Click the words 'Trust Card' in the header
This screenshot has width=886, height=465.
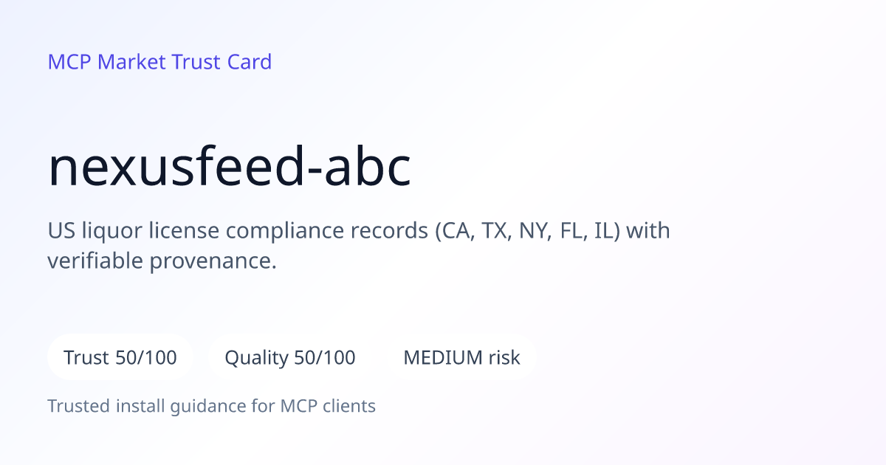click(221, 62)
